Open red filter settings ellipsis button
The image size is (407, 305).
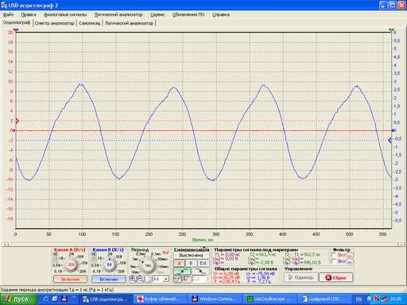coord(350,255)
